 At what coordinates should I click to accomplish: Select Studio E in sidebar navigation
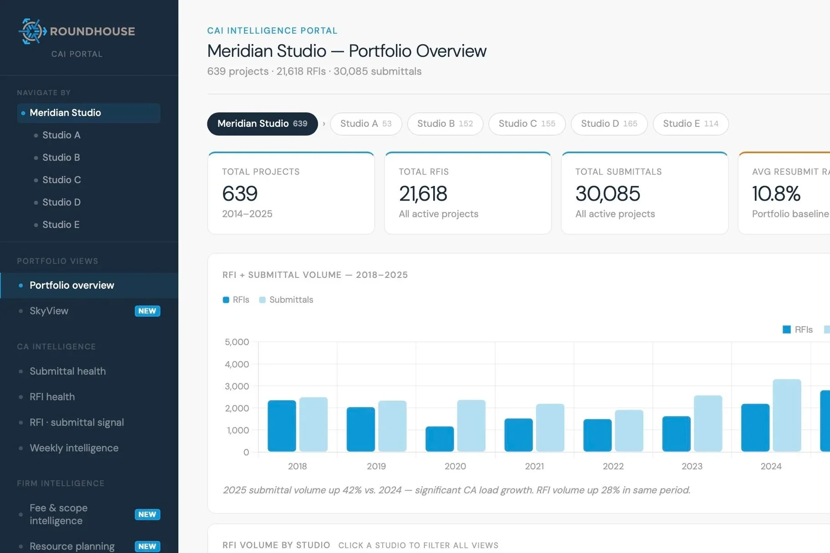click(61, 225)
